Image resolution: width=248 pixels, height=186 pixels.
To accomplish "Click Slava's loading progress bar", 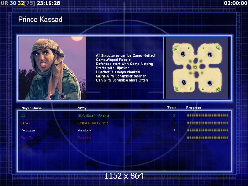I will point(207,123).
